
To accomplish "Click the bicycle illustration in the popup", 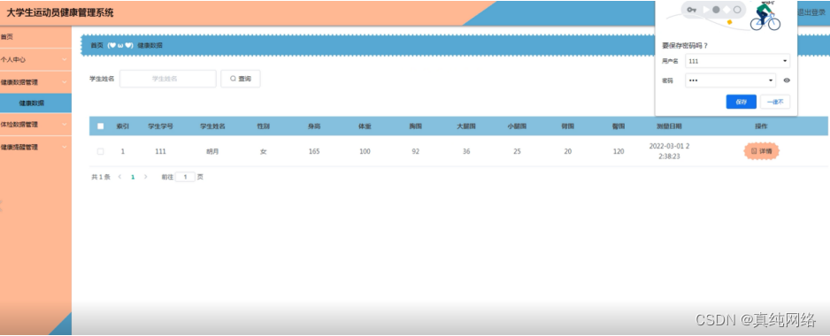I will 765,15.
